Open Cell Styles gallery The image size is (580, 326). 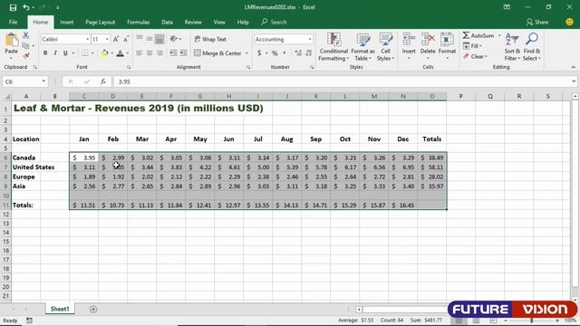point(385,47)
